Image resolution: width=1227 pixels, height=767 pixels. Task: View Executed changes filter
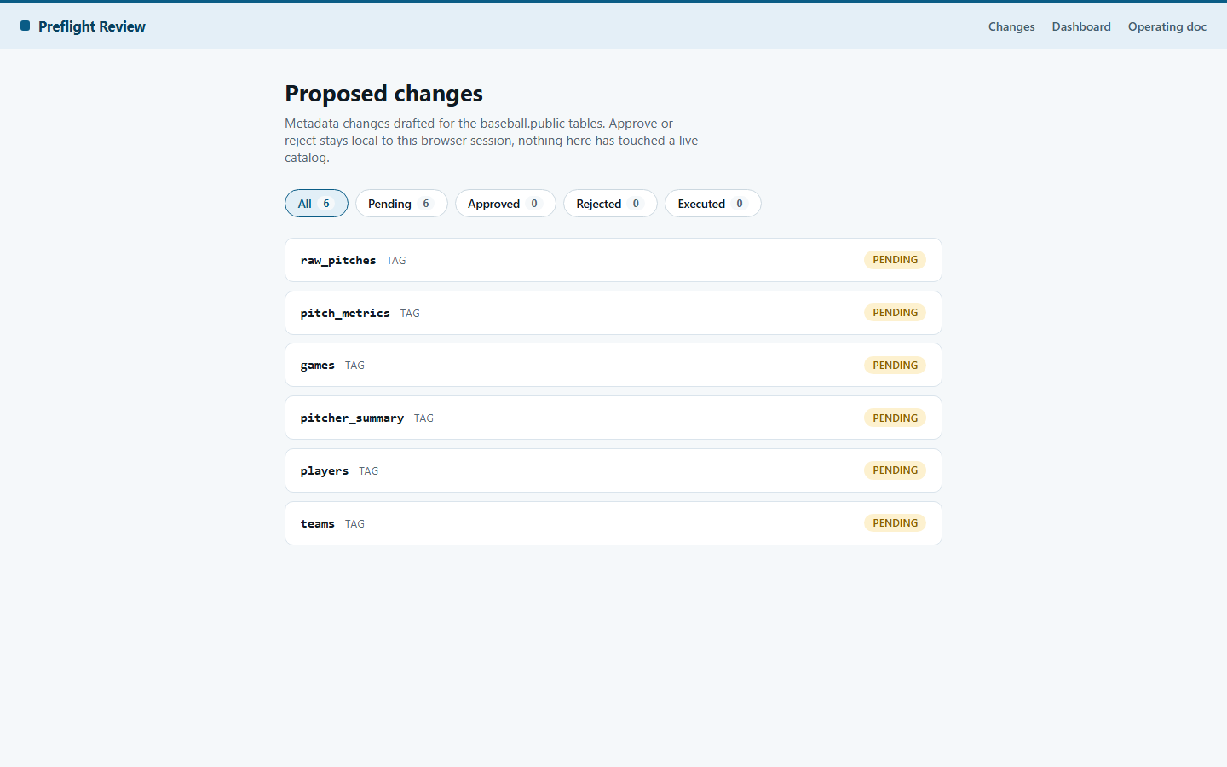click(x=713, y=204)
